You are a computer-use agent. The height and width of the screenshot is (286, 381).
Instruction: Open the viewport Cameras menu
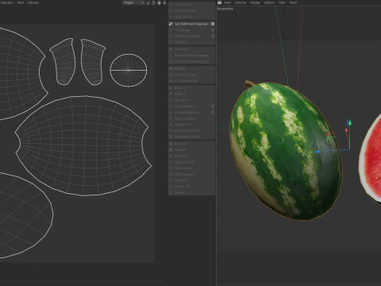(x=241, y=2)
